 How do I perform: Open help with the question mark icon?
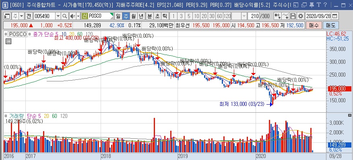(x=325, y=5)
